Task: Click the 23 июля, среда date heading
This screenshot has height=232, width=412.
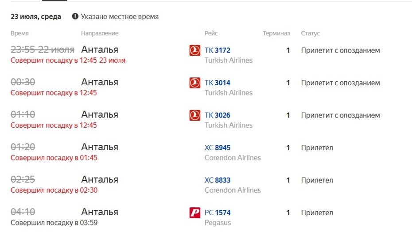Action: (36, 16)
